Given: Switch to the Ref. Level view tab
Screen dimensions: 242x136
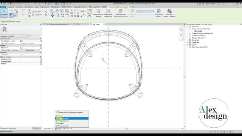Looking at the screenshot, I should pyautogui.click(x=96, y=24).
